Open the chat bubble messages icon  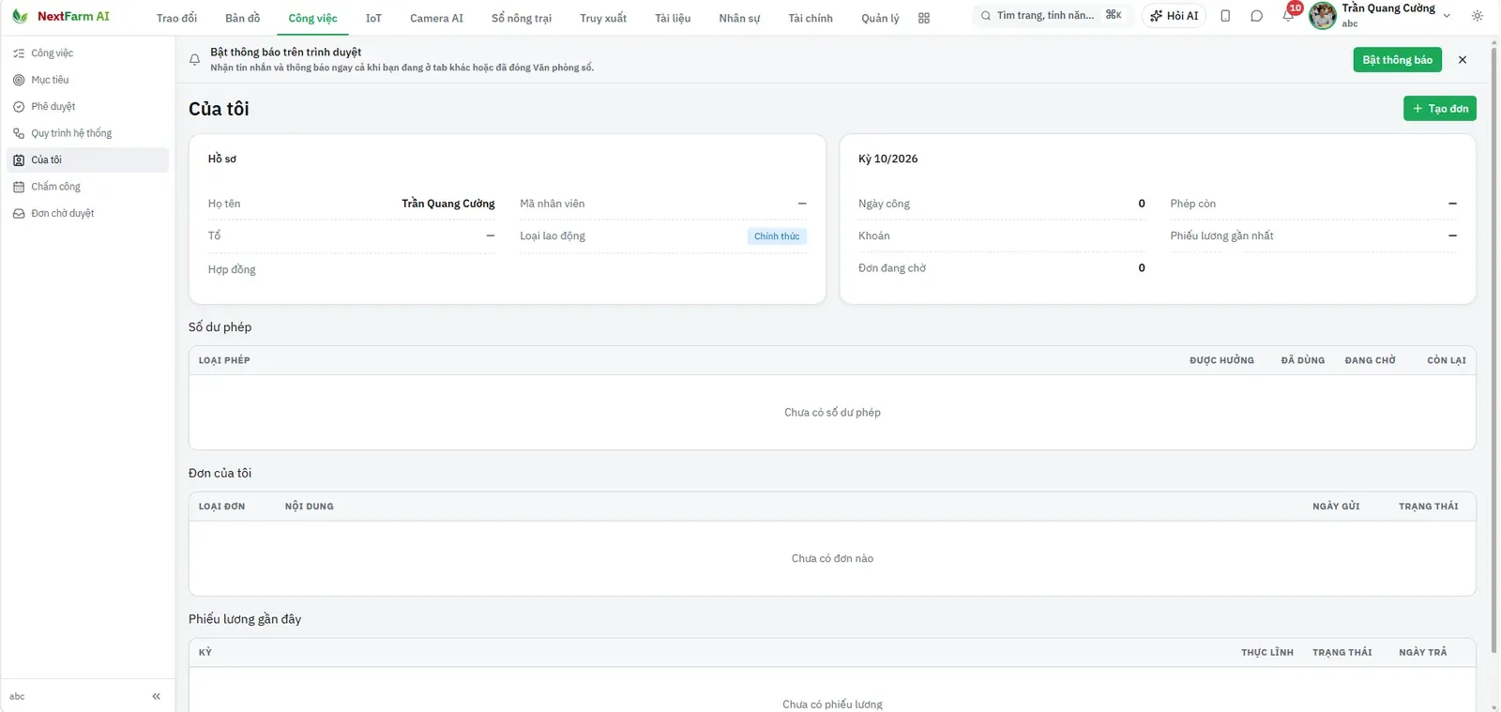(1256, 16)
